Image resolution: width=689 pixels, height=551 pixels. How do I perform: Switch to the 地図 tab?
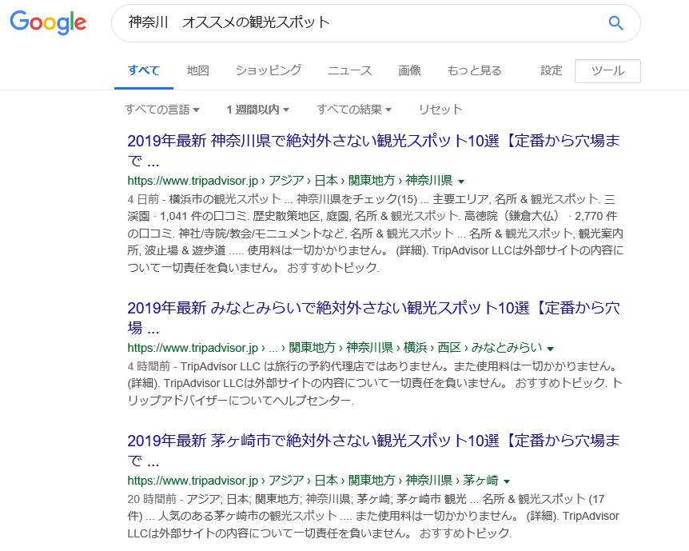tap(197, 70)
